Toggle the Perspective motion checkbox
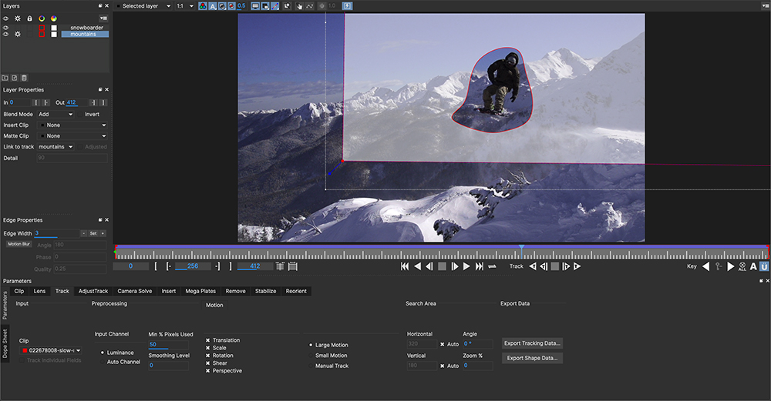771x401 pixels. [x=209, y=371]
